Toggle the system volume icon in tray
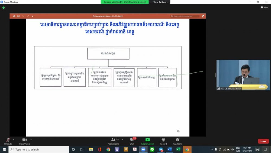Viewport: 271px width, 153px height. pyautogui.click(x=233, y=149)
